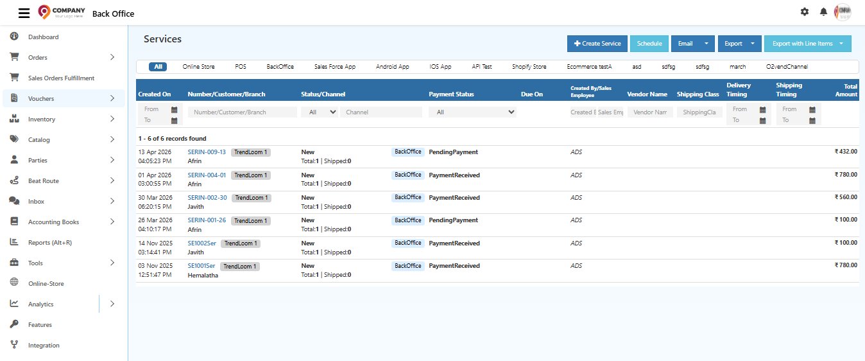
Task: Sort by Created On column header
Action: pos(155,94)
